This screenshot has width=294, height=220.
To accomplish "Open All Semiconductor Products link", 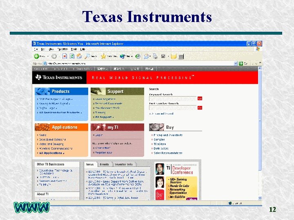I will [x=59, y=112].
